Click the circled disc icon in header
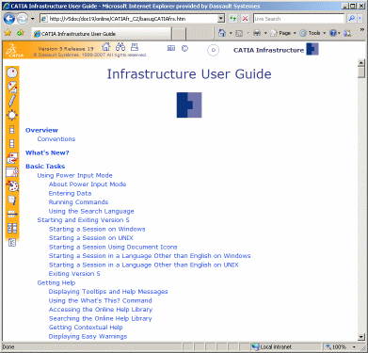 click(214, 50)
